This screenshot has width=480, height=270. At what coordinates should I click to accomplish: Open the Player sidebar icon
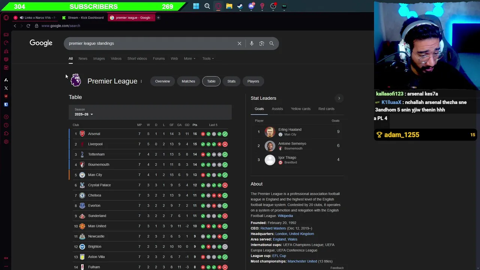tap(6, 117)
